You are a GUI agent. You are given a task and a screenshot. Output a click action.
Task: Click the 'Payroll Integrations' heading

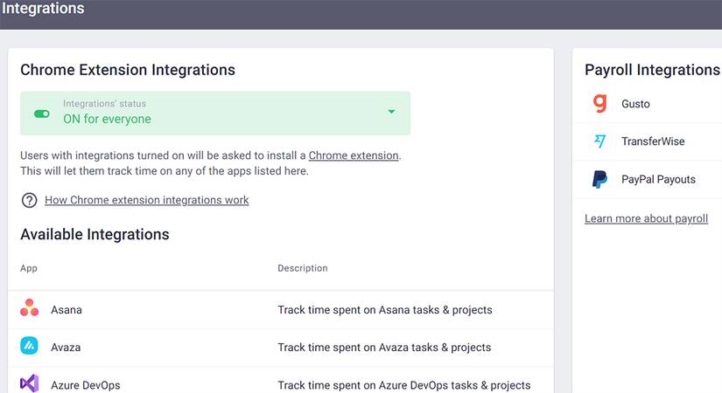coord(652,70)
